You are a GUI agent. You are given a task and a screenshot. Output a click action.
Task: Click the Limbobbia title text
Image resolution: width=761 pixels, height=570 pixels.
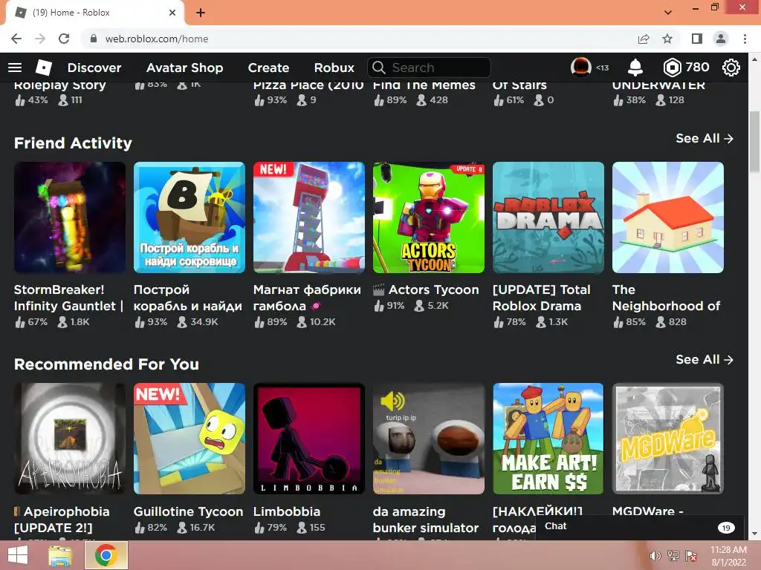[287, 512]
